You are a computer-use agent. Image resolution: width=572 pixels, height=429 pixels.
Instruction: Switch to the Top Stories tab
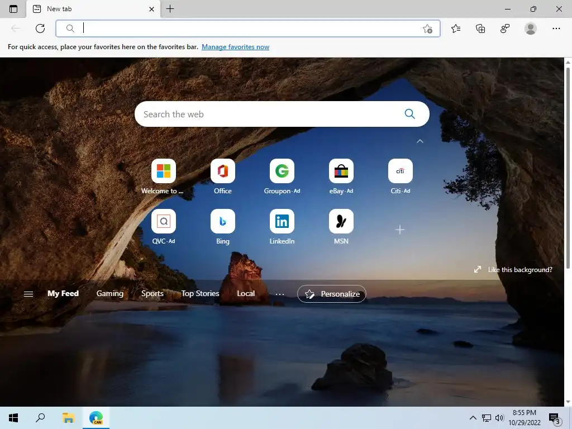pos(201,293)
